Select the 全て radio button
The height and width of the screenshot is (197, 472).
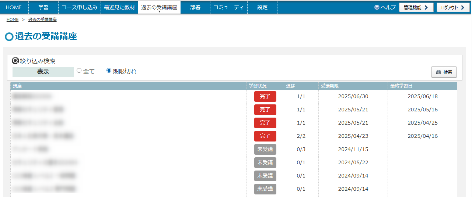[79, 71]
